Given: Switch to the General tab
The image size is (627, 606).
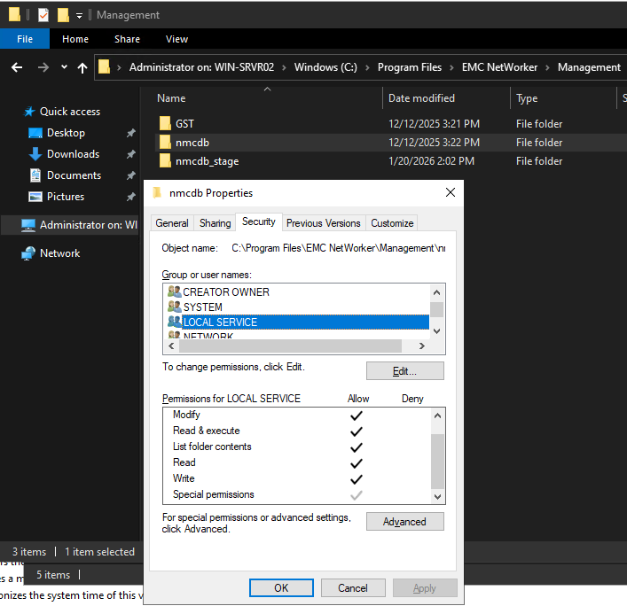Looking at the screenshot, I should tap(172, 223).
